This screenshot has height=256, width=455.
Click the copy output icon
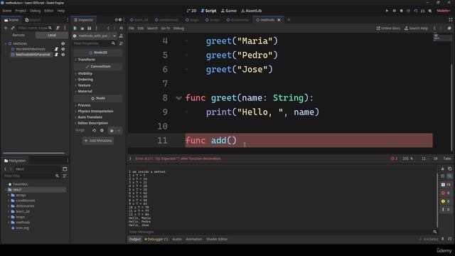click(x=449, y=169)
